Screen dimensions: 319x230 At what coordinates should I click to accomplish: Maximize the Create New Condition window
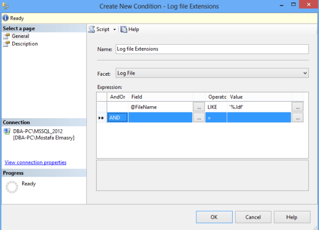293,4
